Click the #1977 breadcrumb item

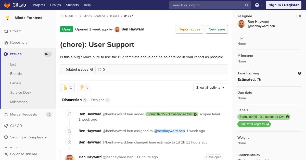point(129,16)
